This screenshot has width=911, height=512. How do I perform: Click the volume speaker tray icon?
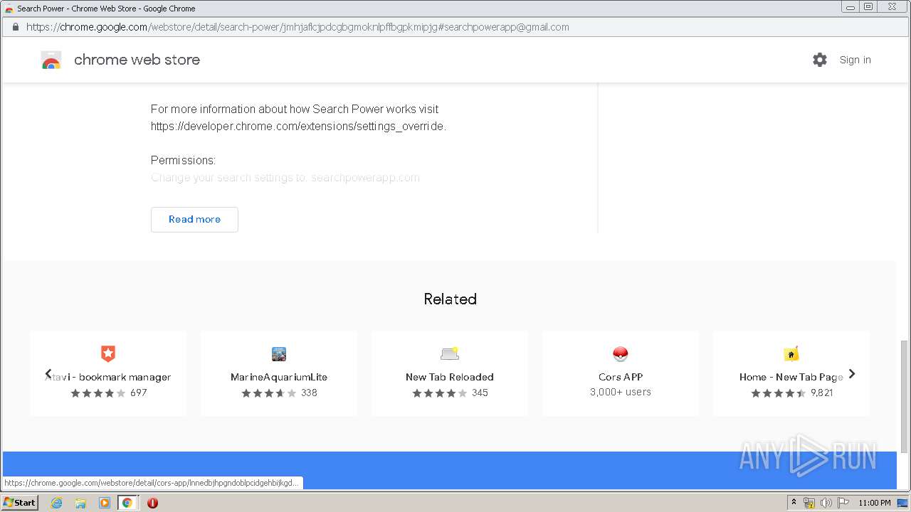pyautogui.click(x=826, y=503)
